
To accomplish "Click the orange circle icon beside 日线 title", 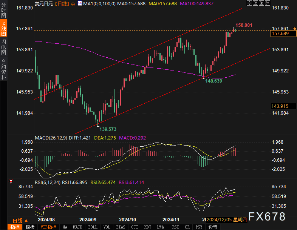I will pyautogui.click(x=73, y=4).
